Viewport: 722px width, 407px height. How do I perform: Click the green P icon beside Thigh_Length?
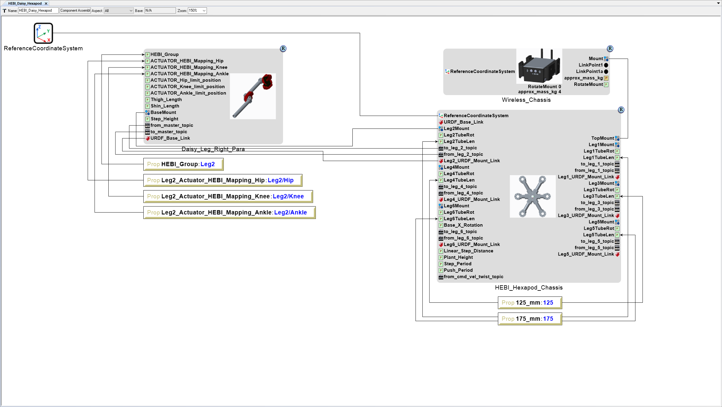[147, 99]
